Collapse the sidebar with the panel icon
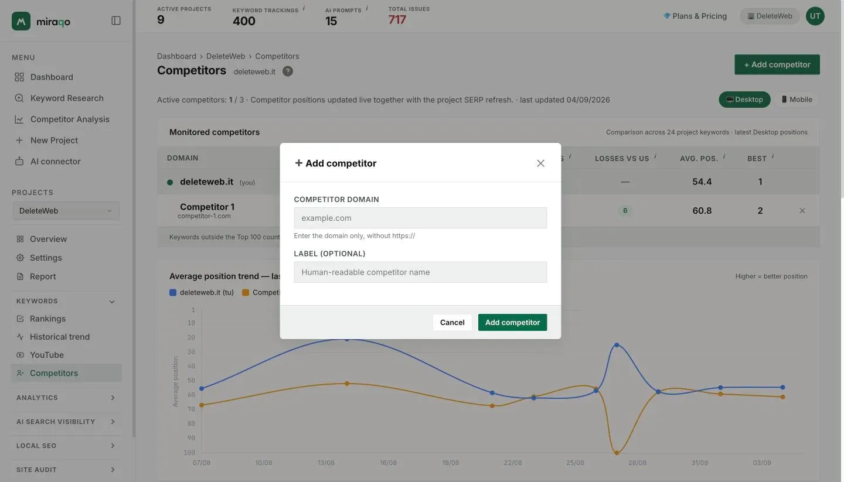Image resolution: width=844 pixels, height=482 pixels. pos(116,20)
